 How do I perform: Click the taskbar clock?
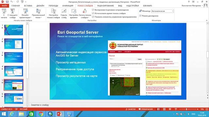202,114
